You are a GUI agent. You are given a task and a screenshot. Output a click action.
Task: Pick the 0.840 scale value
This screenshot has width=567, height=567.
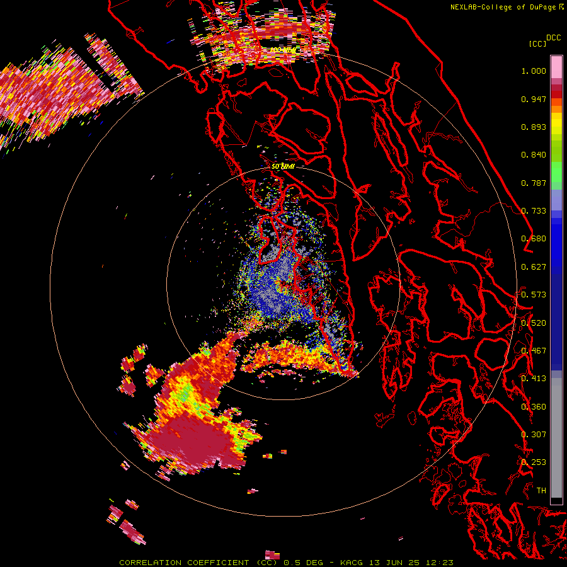[x=534, y=155]
